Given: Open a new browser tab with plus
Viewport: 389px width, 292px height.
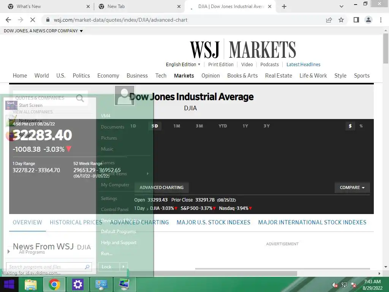Looking at the screenshot, I should click(x=284, y=6).
